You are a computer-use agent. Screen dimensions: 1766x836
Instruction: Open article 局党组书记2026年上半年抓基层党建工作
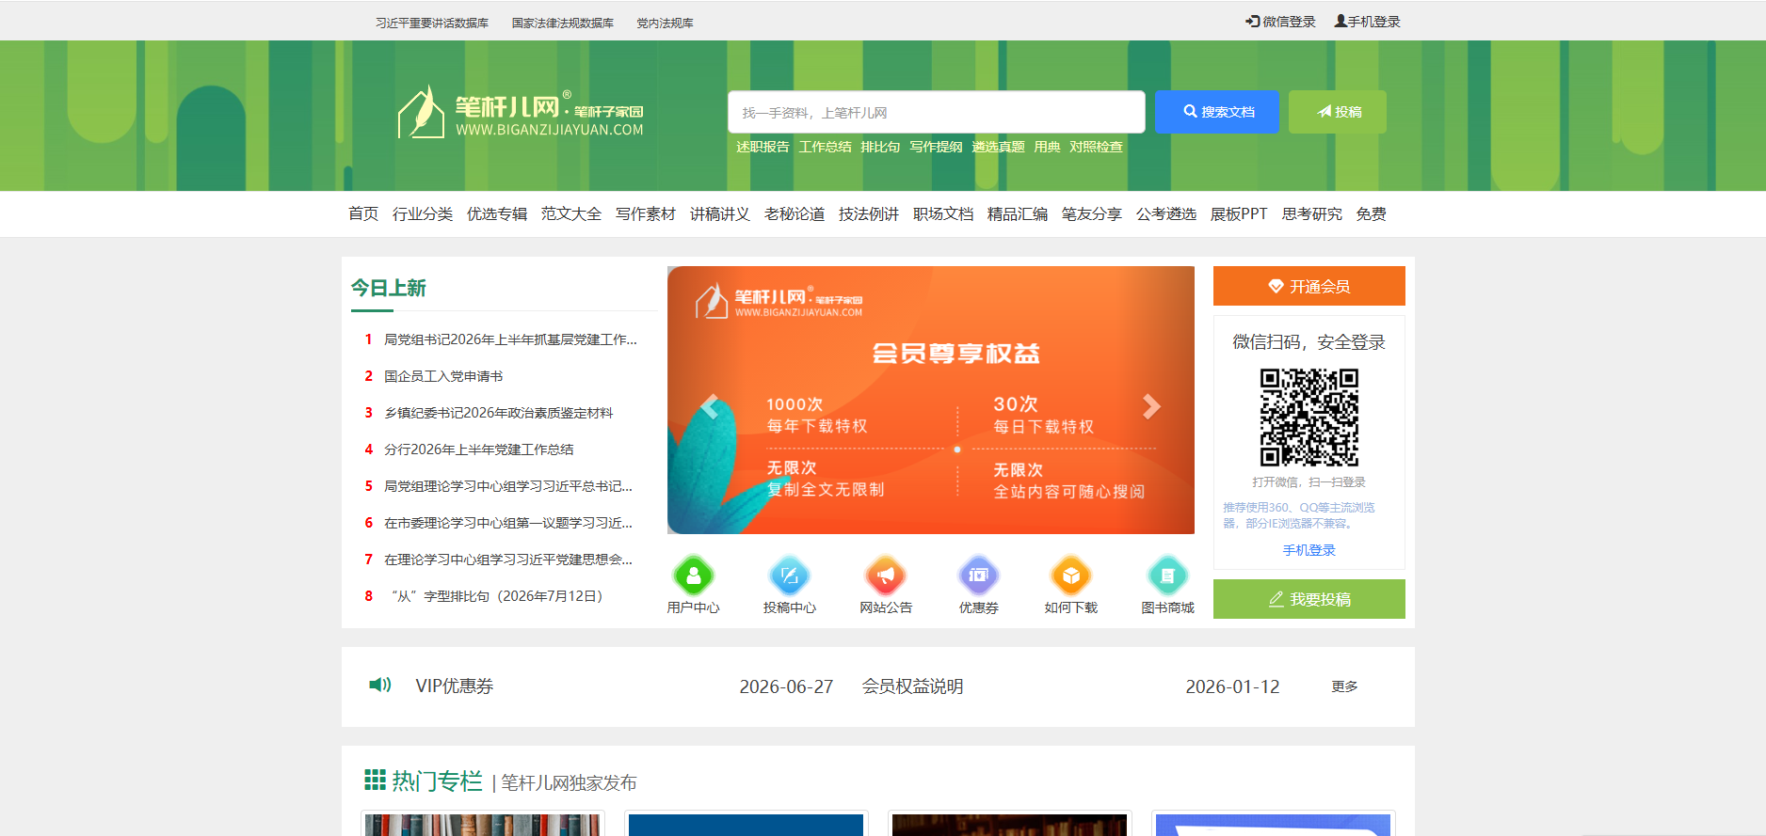[511, 339]
